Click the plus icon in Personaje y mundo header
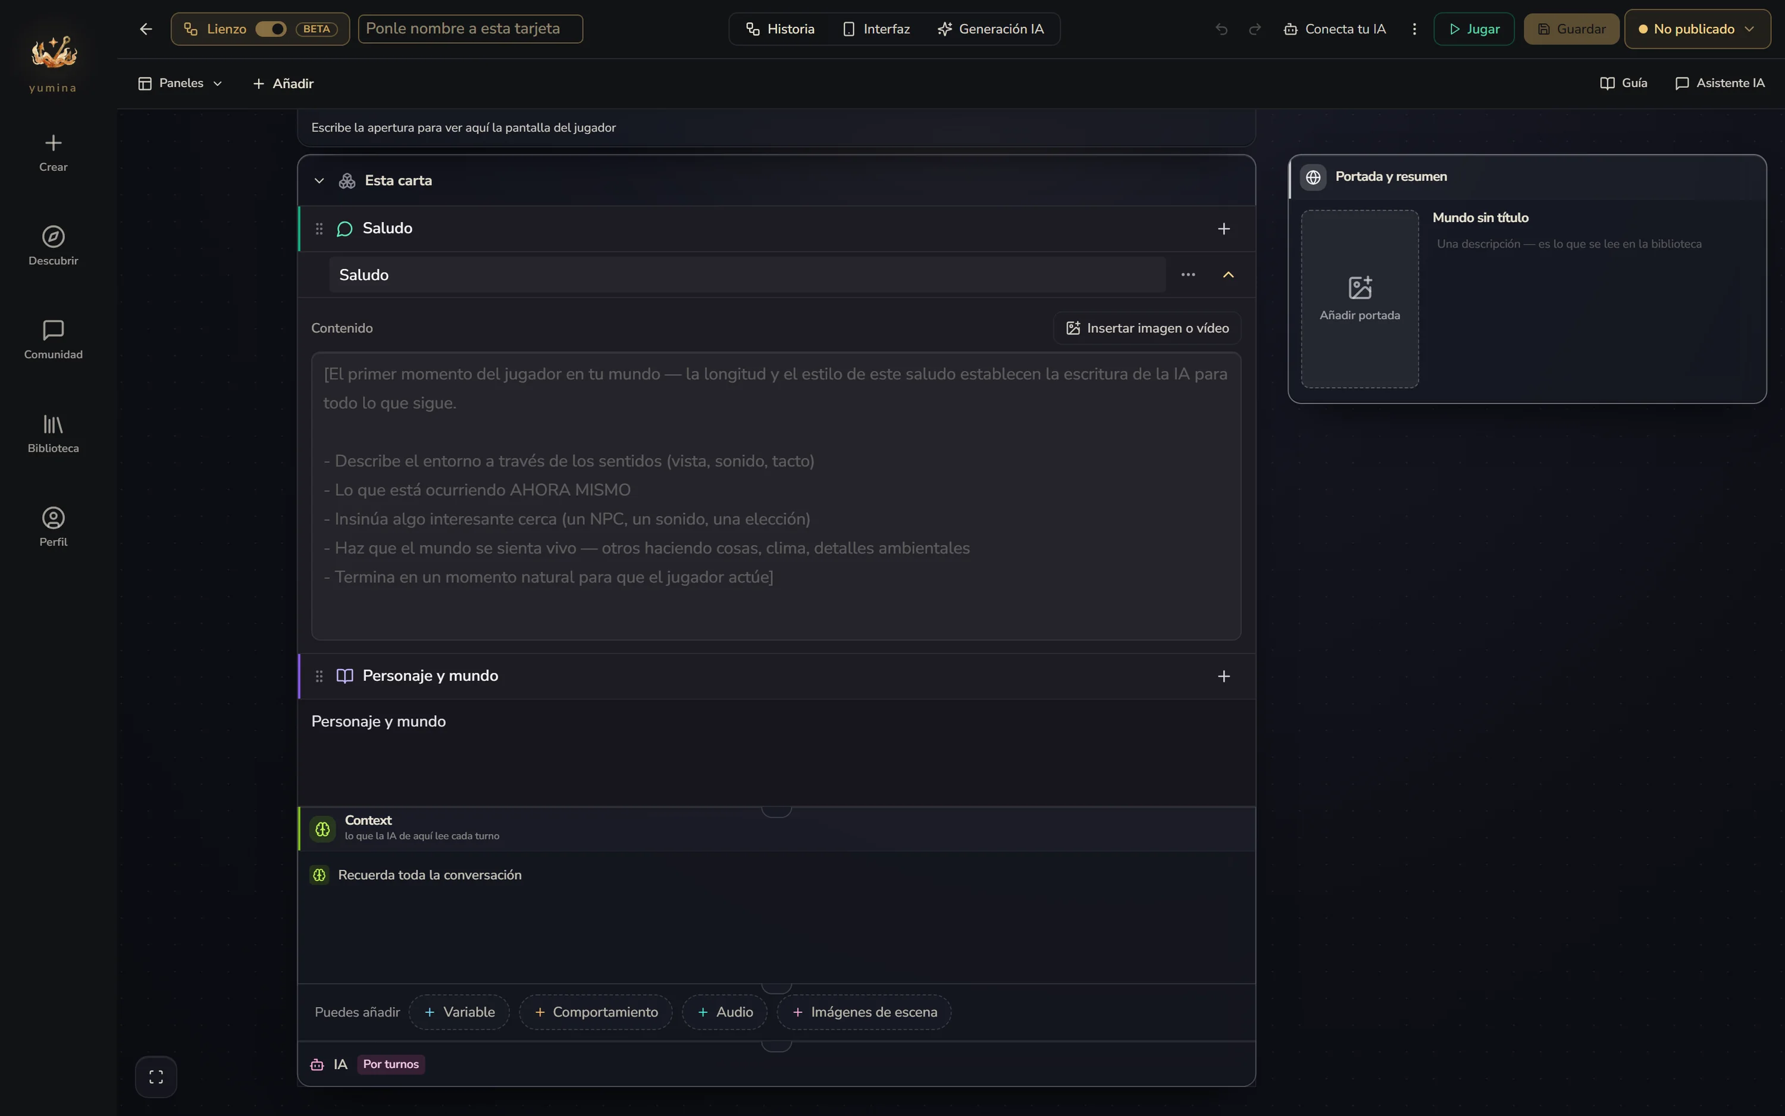The height and width of the screenshot is (1116, 1785). pos(1224,676)
